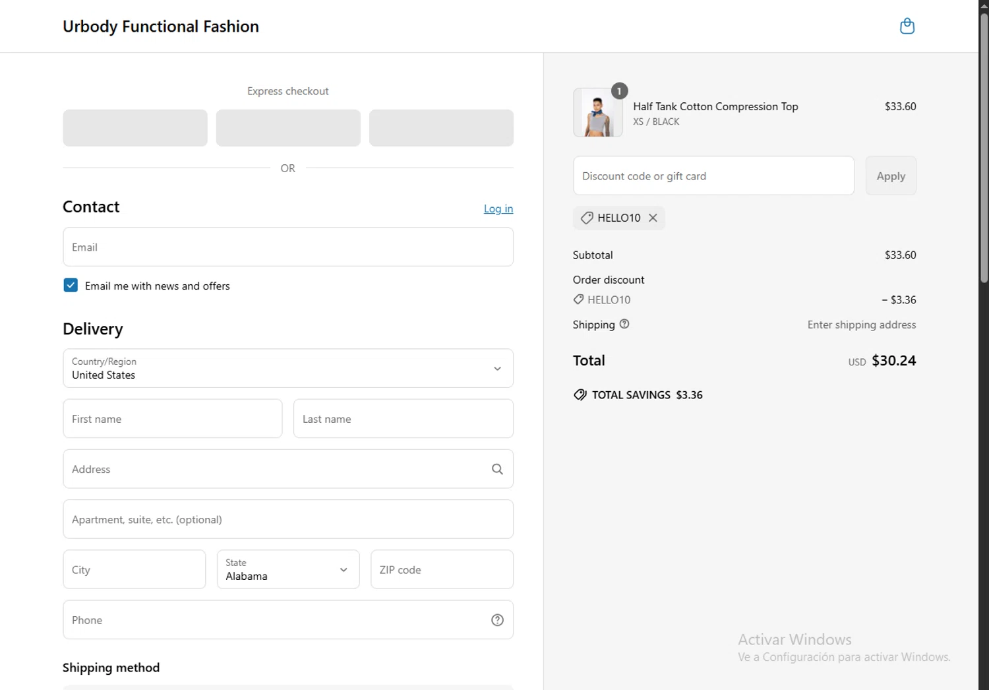The image size is (989, 690).
Task: Click the third express checkout button
Action: 441,128
